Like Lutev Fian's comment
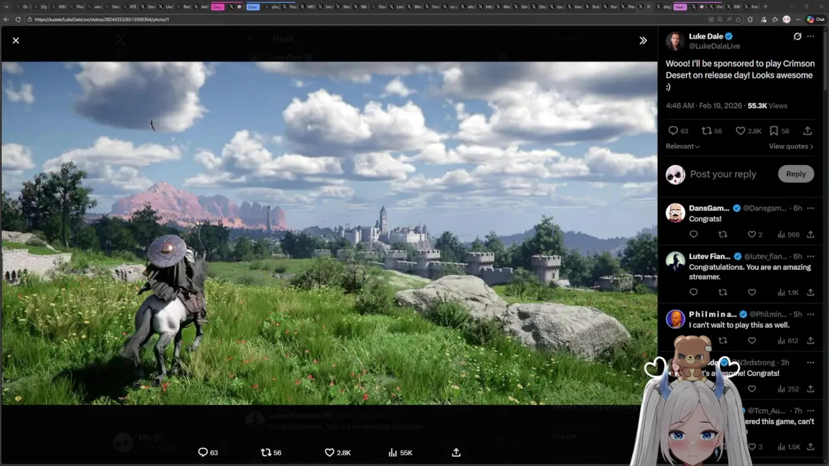Viewport: 829px width, 466px height. [752, 293]
